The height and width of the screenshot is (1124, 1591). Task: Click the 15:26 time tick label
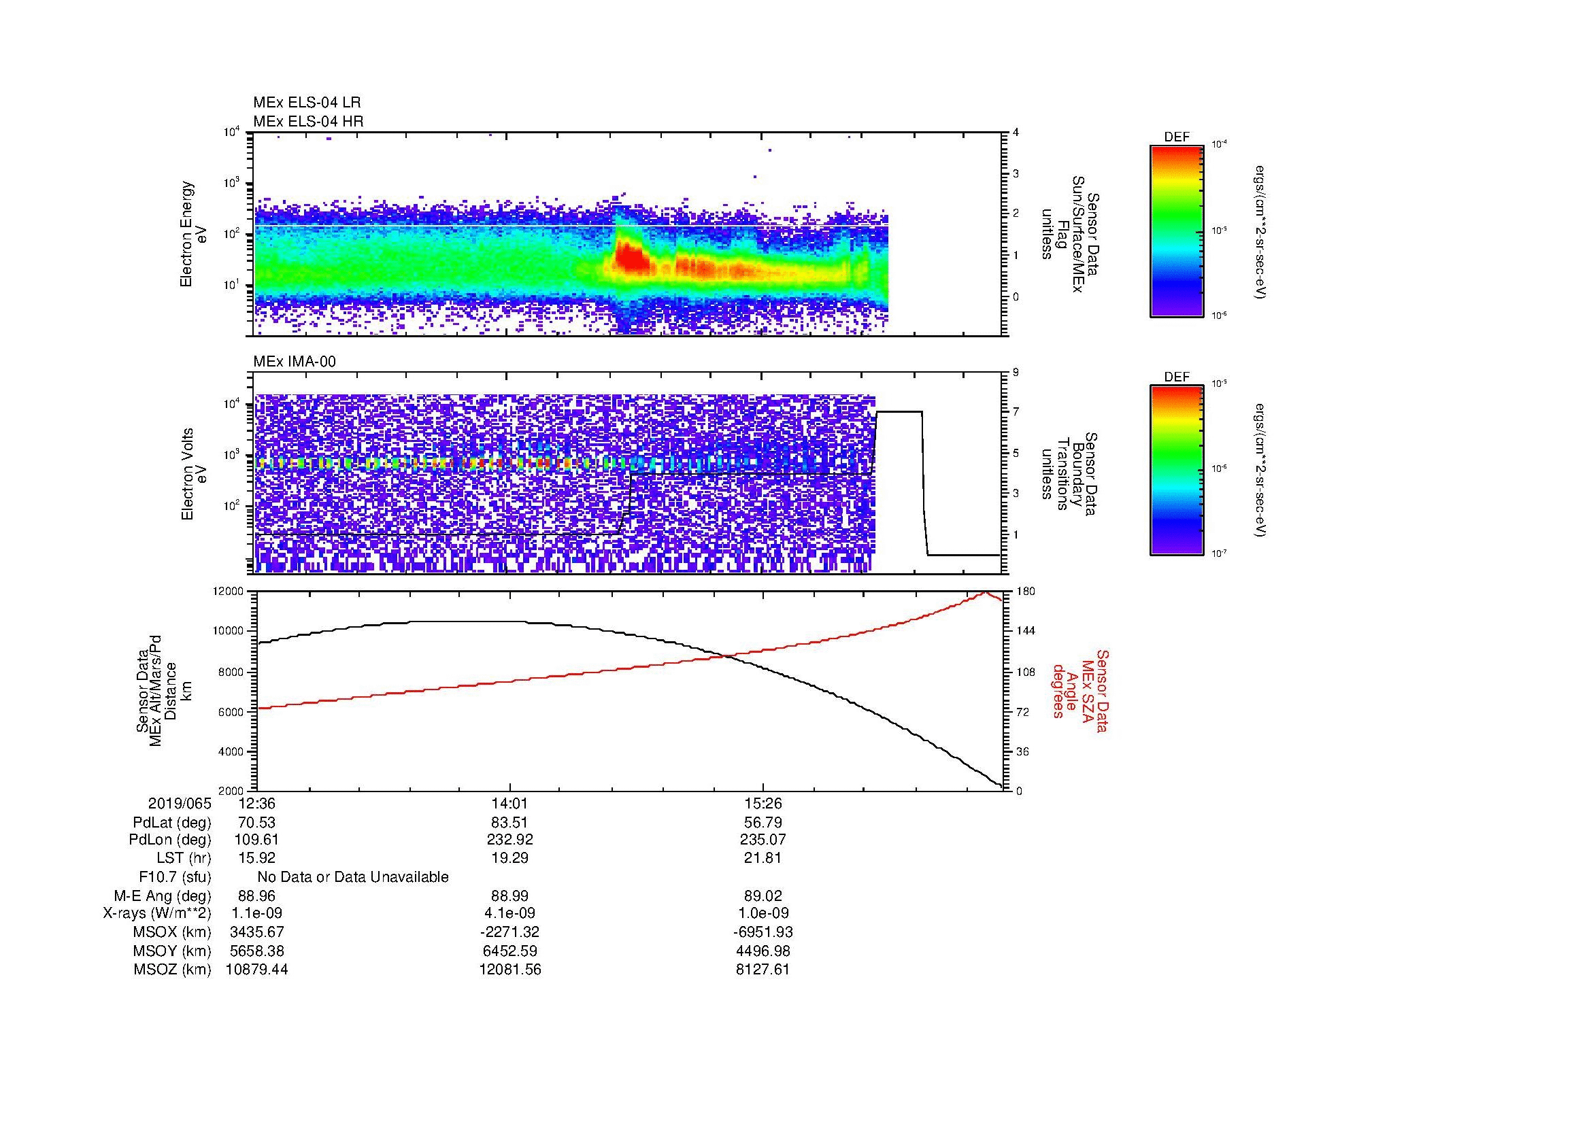pyautogui.click(x=763, y=804)
